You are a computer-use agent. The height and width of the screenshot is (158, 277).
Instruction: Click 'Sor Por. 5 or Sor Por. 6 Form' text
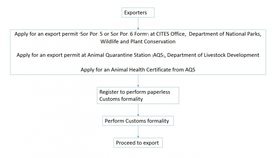tap(113, 34)
